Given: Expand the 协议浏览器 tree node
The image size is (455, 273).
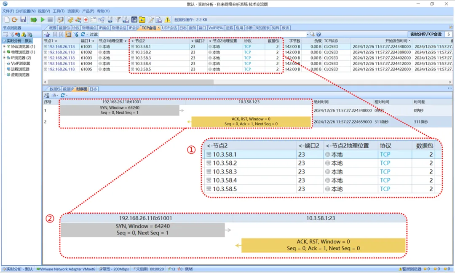Looking at the screenshot, I should tap(4, 46).
